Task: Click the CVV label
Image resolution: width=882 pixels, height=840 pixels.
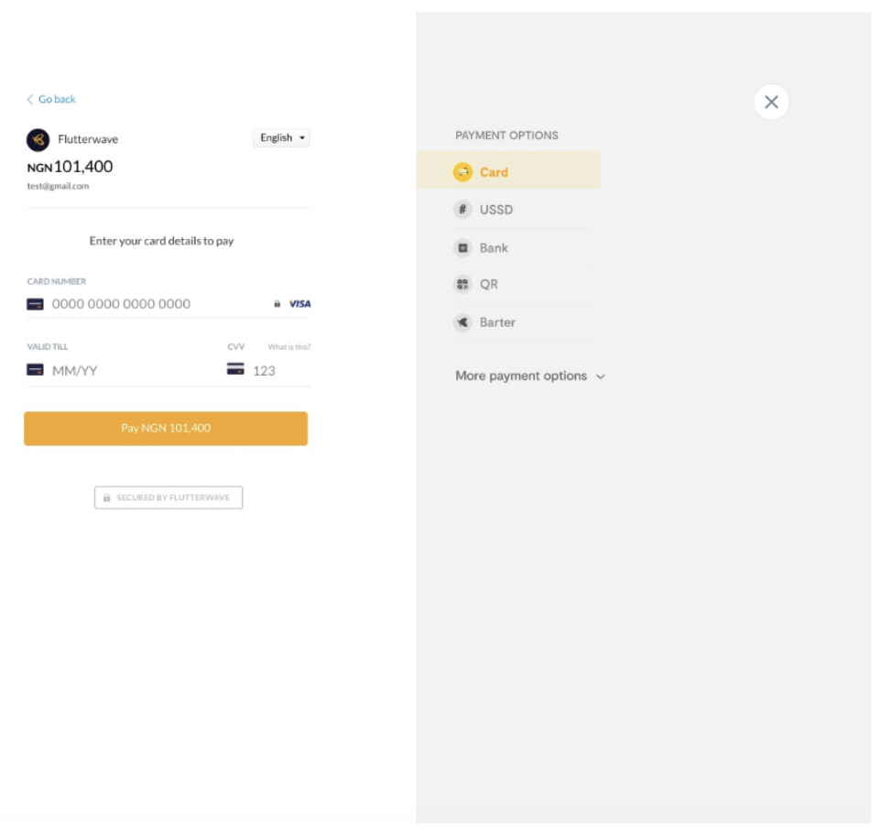Action: tap(235, 346)
